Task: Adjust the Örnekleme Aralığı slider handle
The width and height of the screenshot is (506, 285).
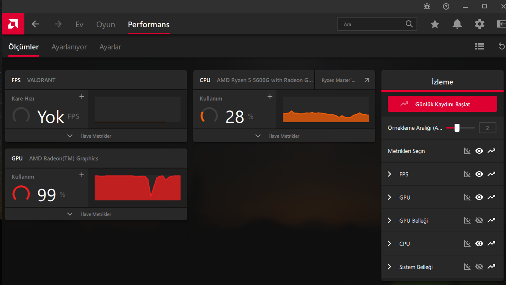Action: tap(457, 128)
